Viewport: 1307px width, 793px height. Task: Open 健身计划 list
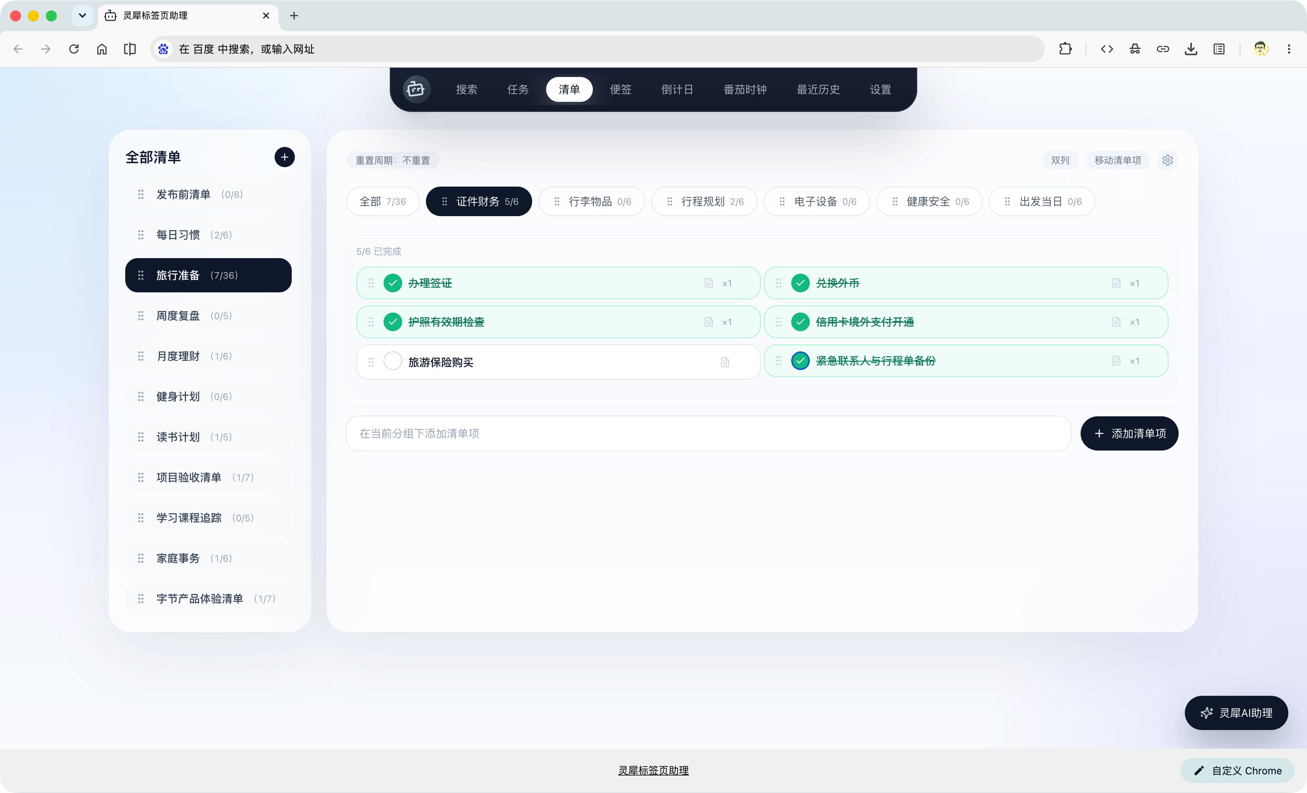click(x=208, y=396)
